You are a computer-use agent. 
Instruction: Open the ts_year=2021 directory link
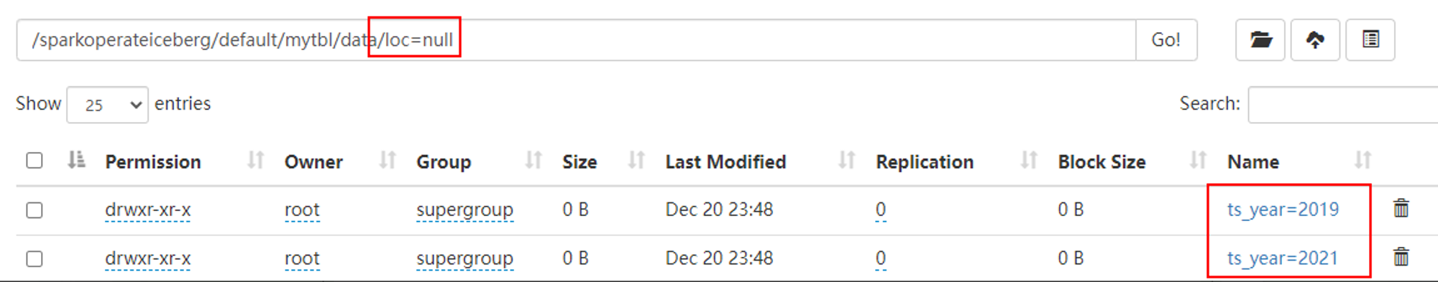point(1282,258)
